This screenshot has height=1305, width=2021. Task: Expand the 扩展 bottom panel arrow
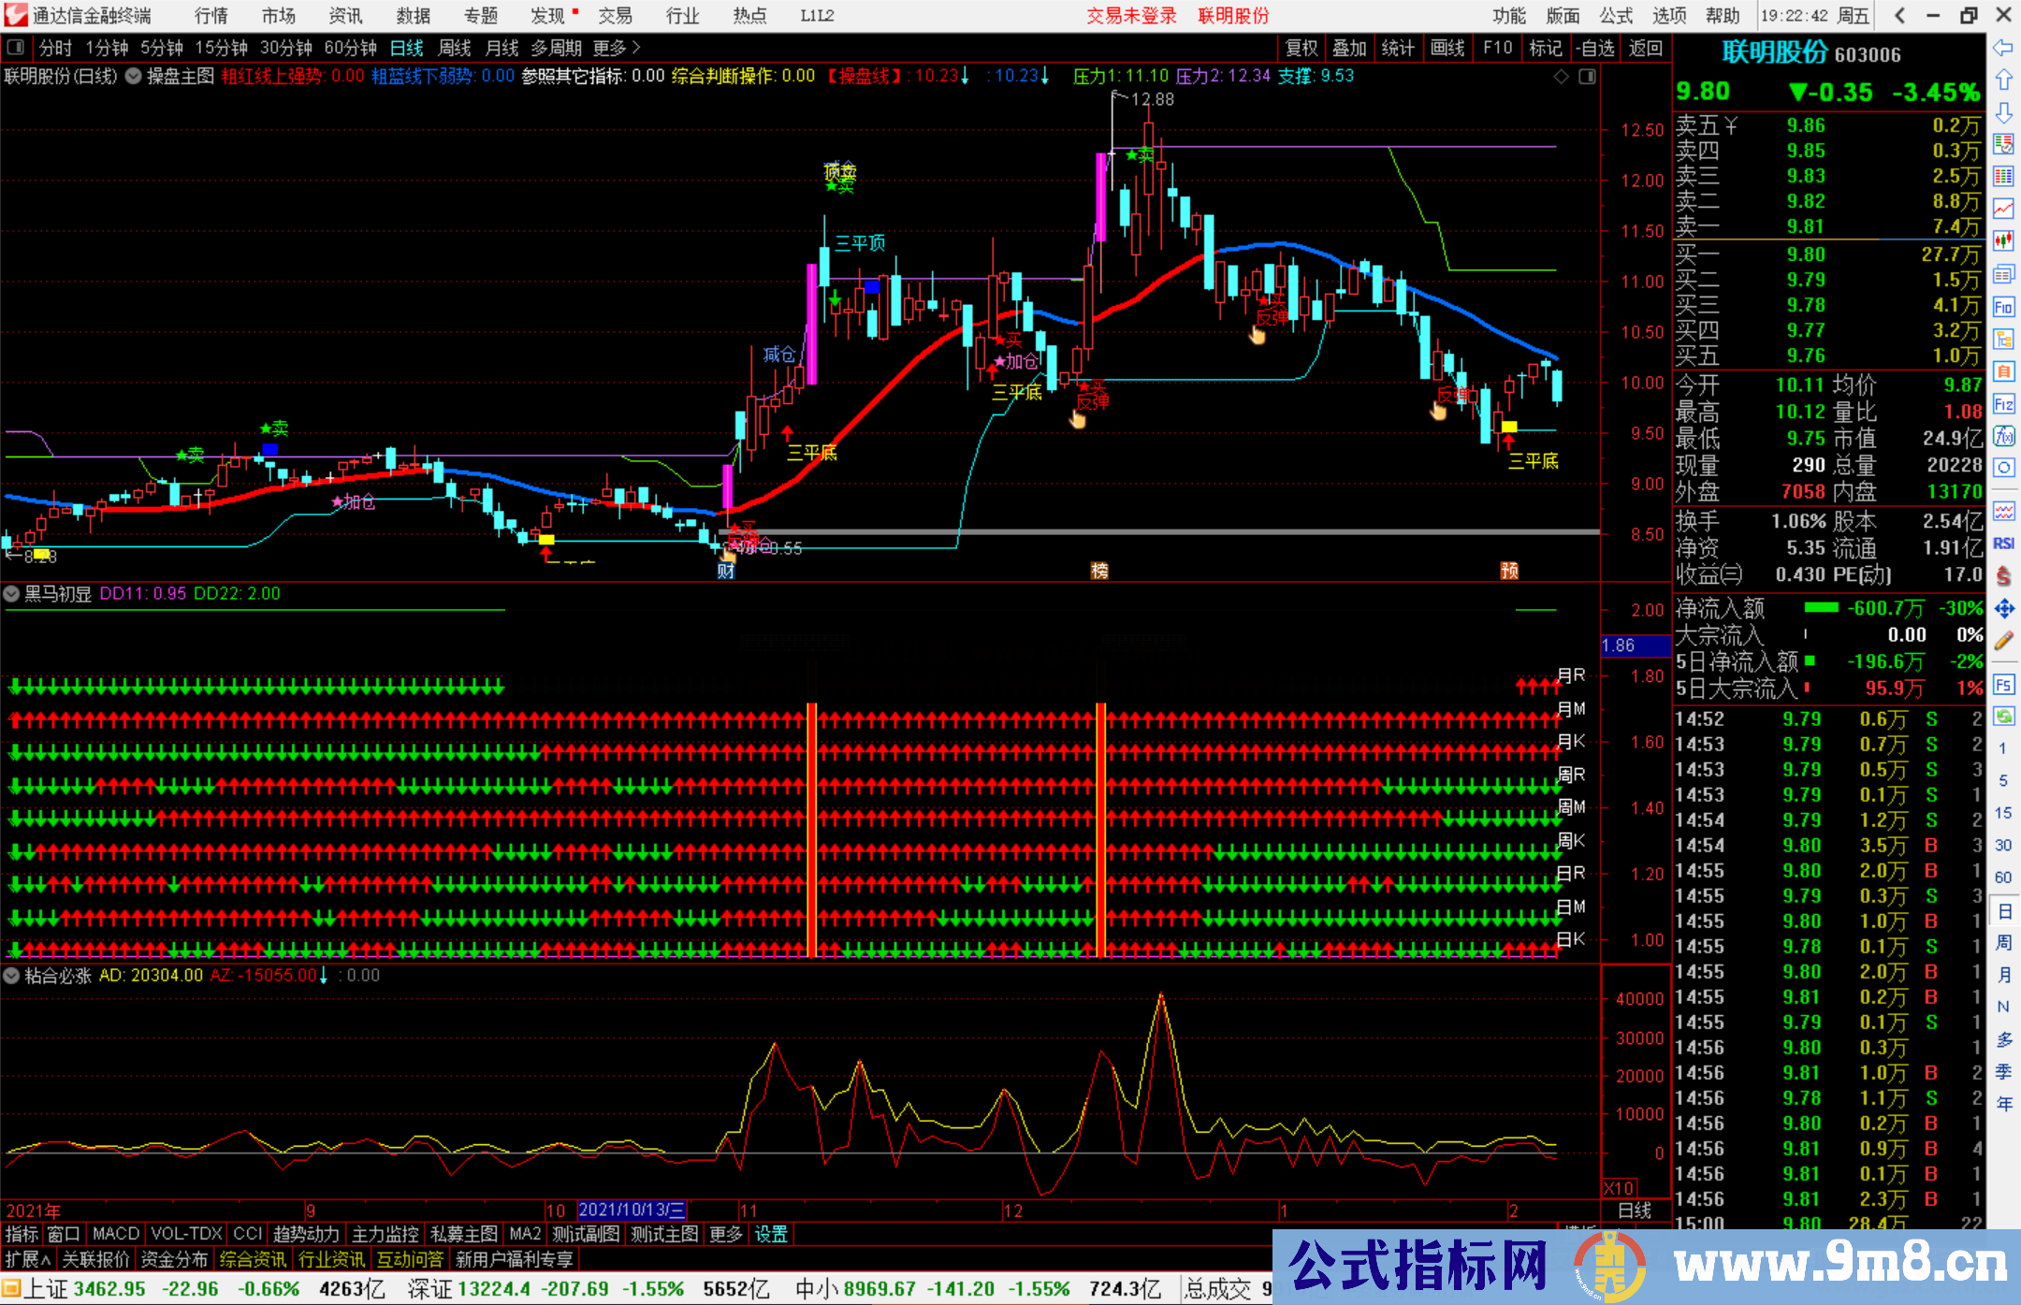pos(28,1259)
